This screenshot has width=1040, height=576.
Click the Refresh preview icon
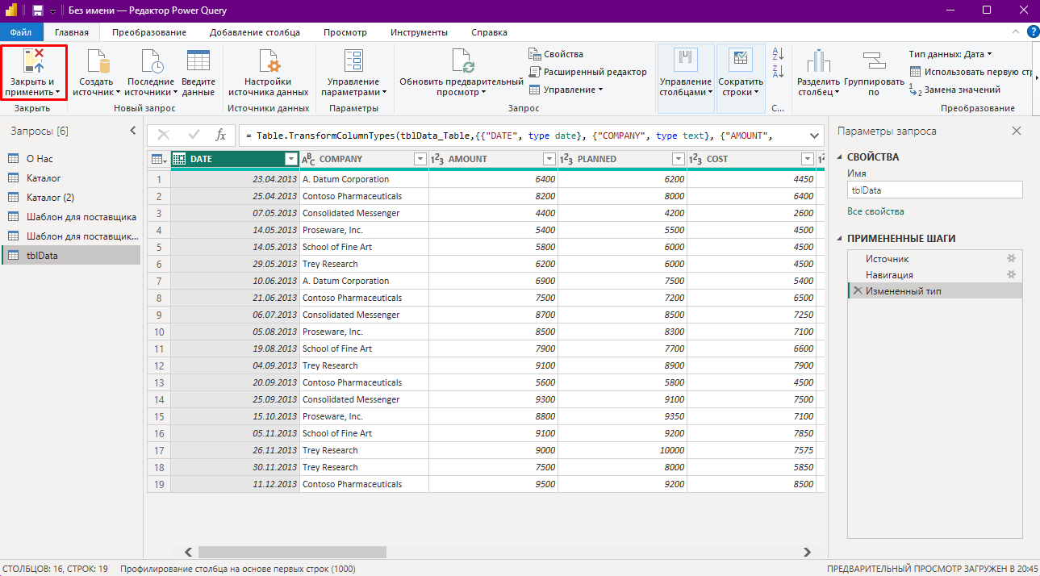(462, 62)
